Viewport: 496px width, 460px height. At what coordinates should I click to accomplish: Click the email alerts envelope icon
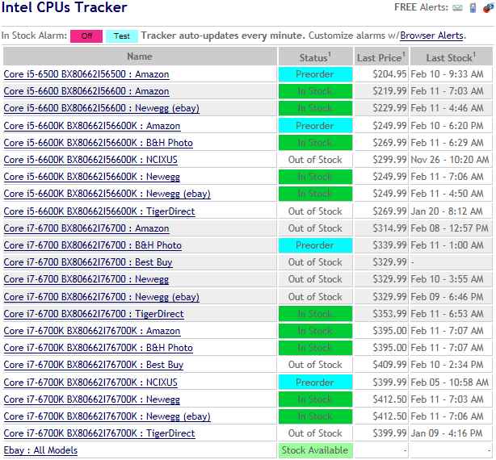[x=458, y=8]
